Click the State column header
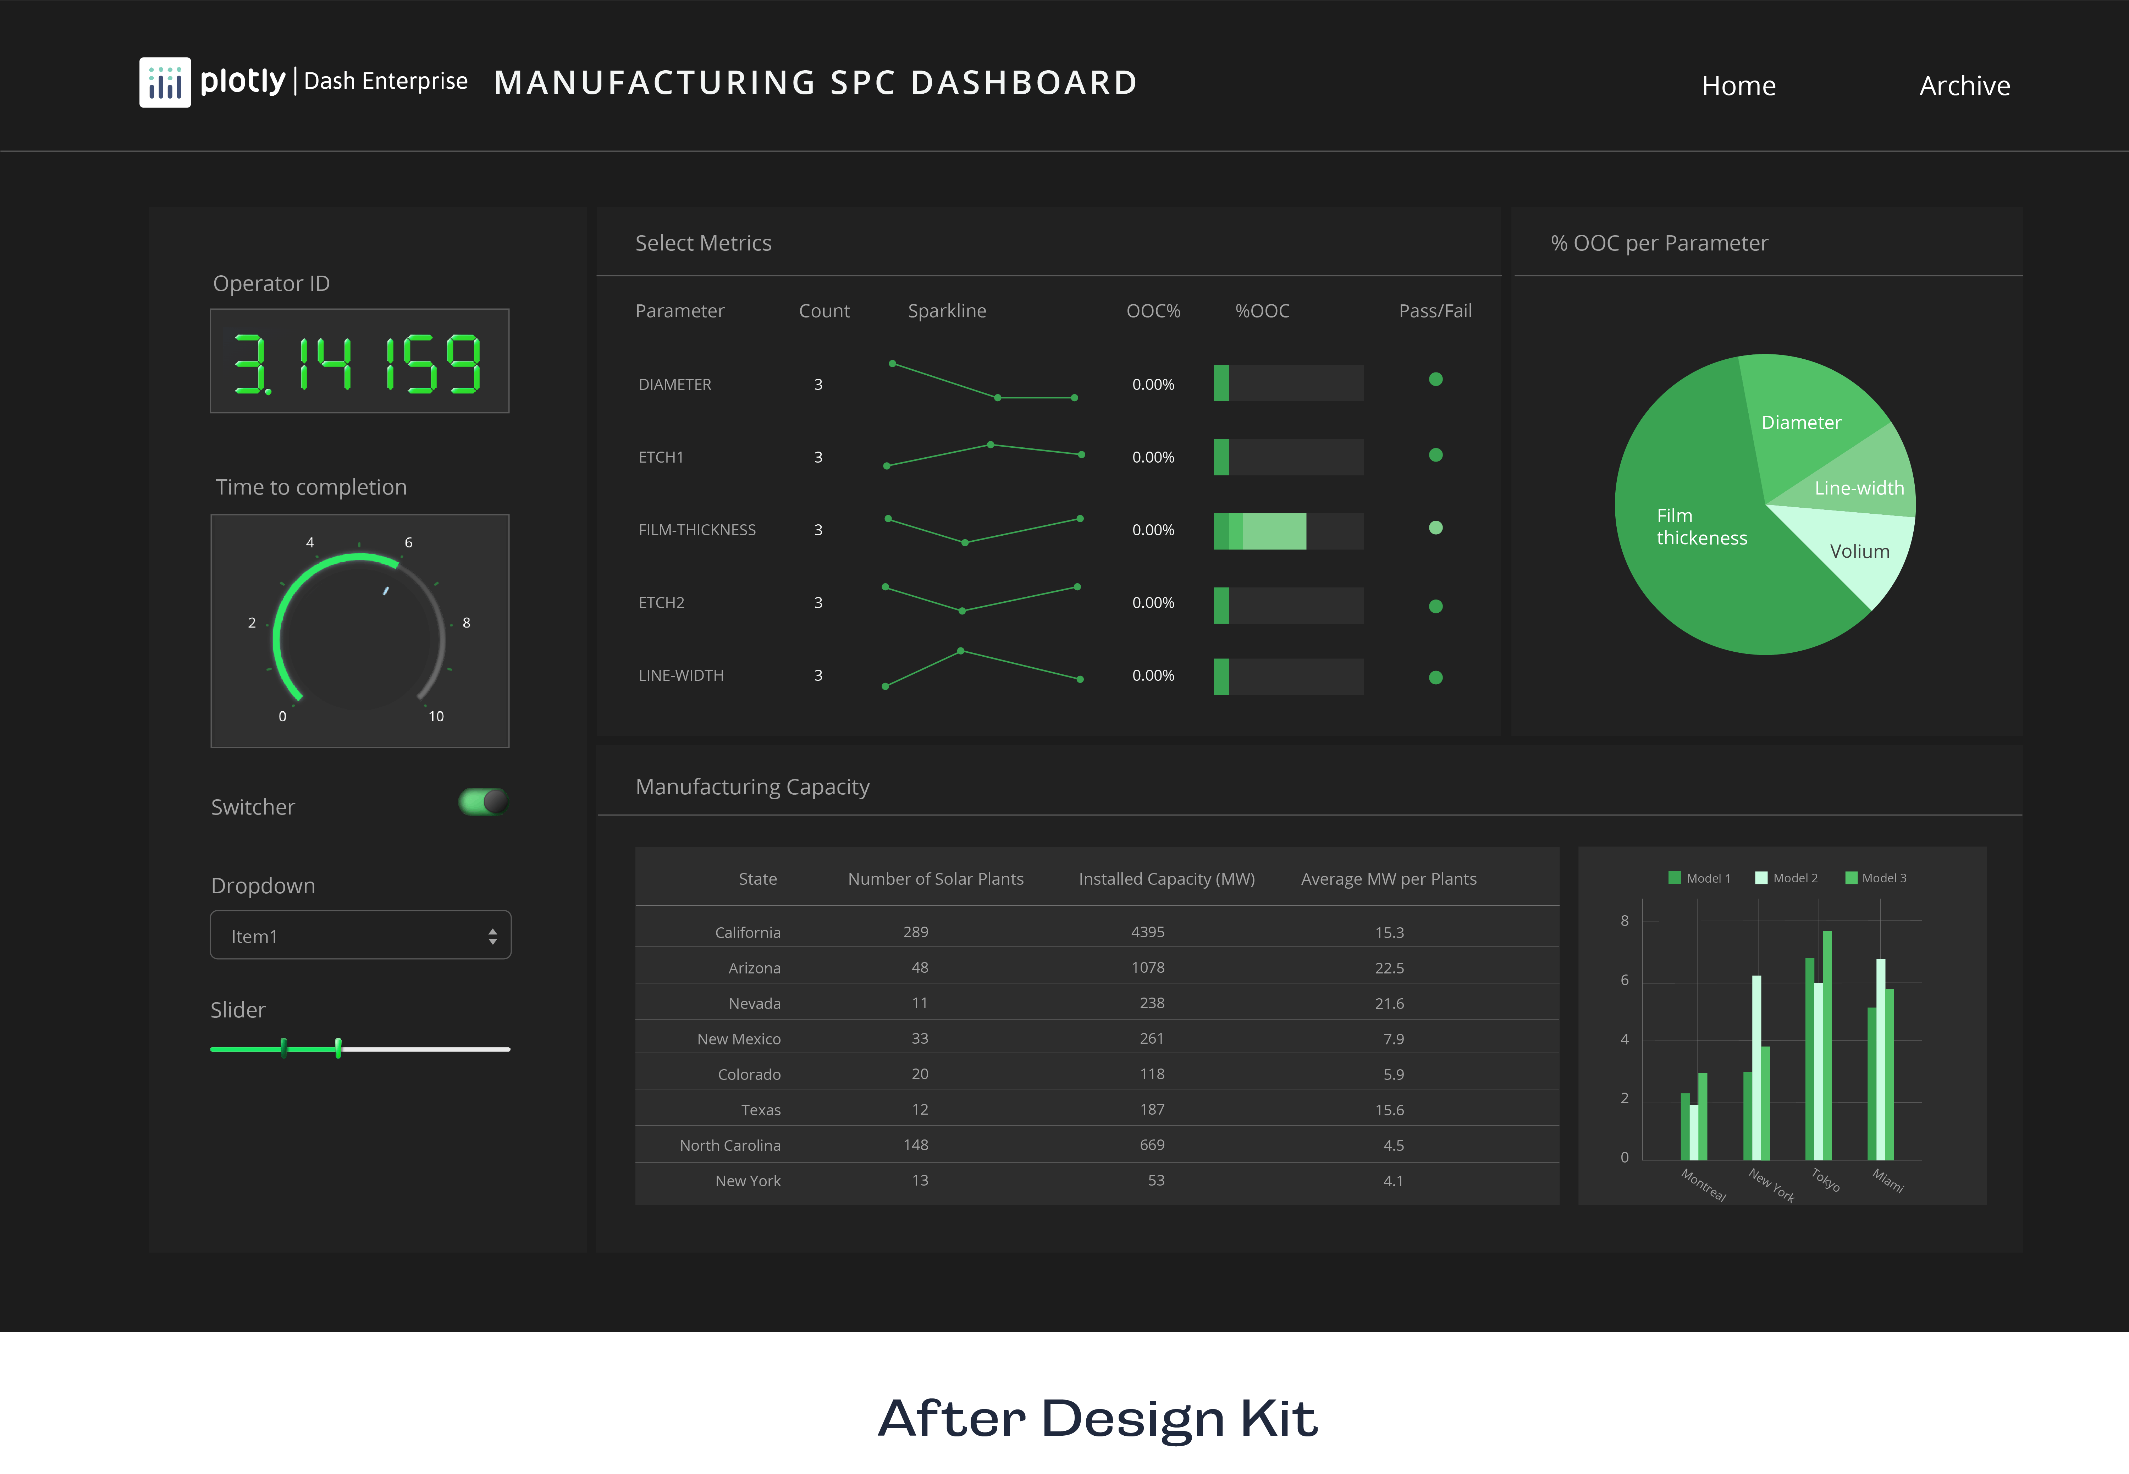The image size is (2129, 1474). click(x=757, y=879)
